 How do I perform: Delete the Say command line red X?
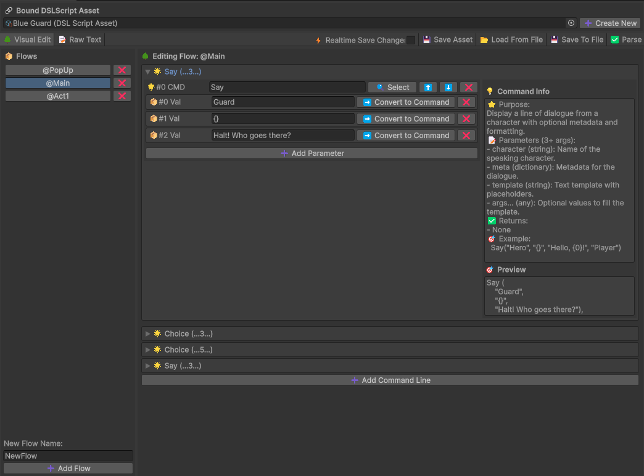(469, 88)
